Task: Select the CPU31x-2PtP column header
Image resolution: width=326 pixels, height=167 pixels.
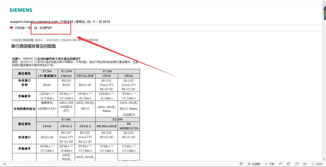Action: pyautogui.click(x=85, y=76)
